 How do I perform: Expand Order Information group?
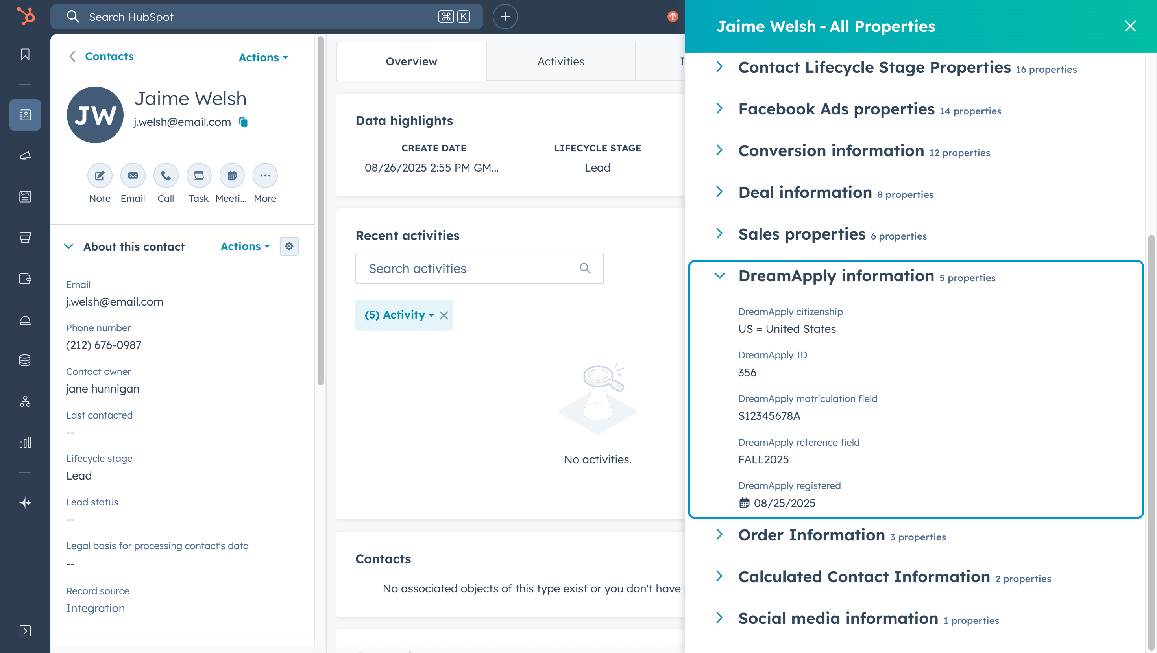[x=719, y=535]
